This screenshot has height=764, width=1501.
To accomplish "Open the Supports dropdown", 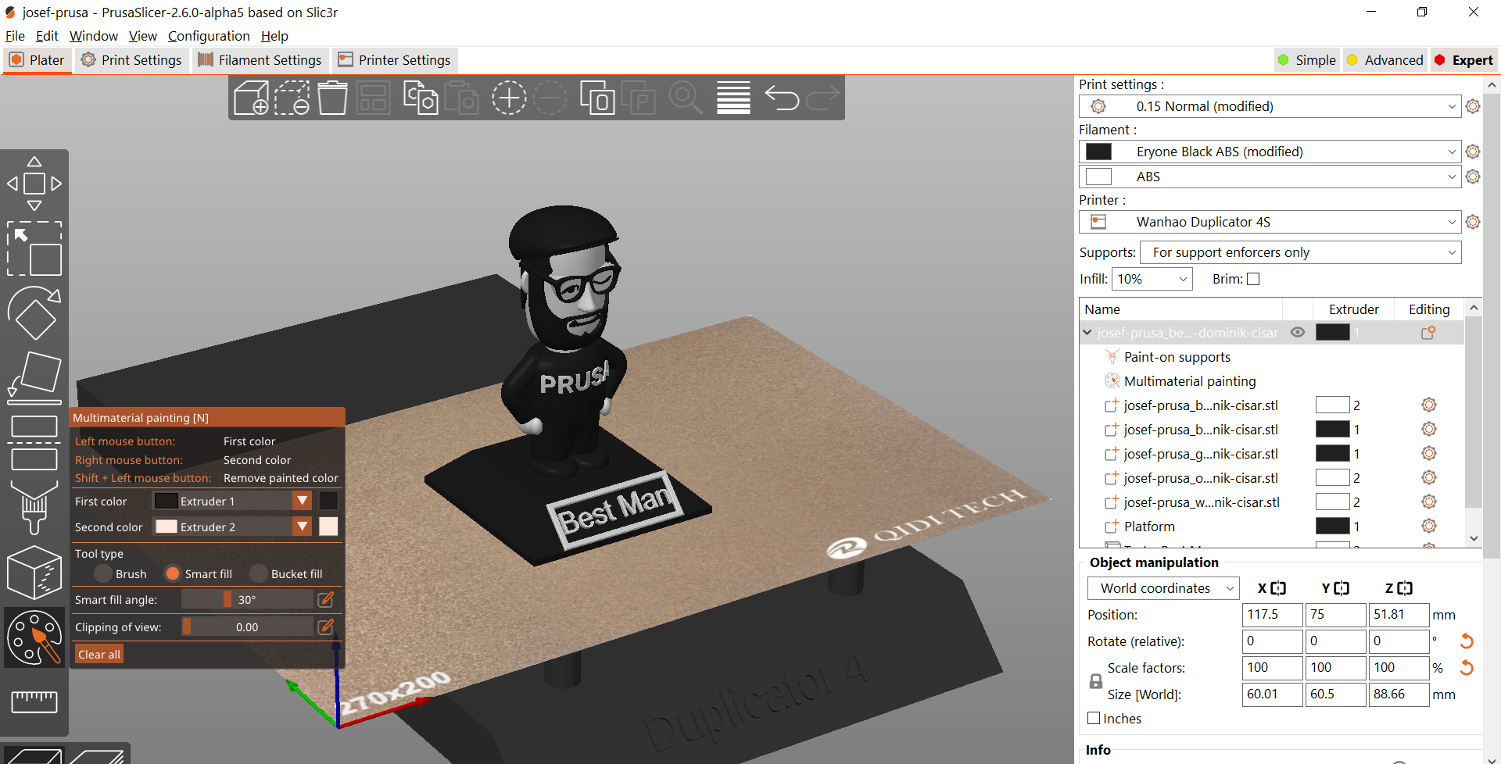I will click(x=1301, y=252).
